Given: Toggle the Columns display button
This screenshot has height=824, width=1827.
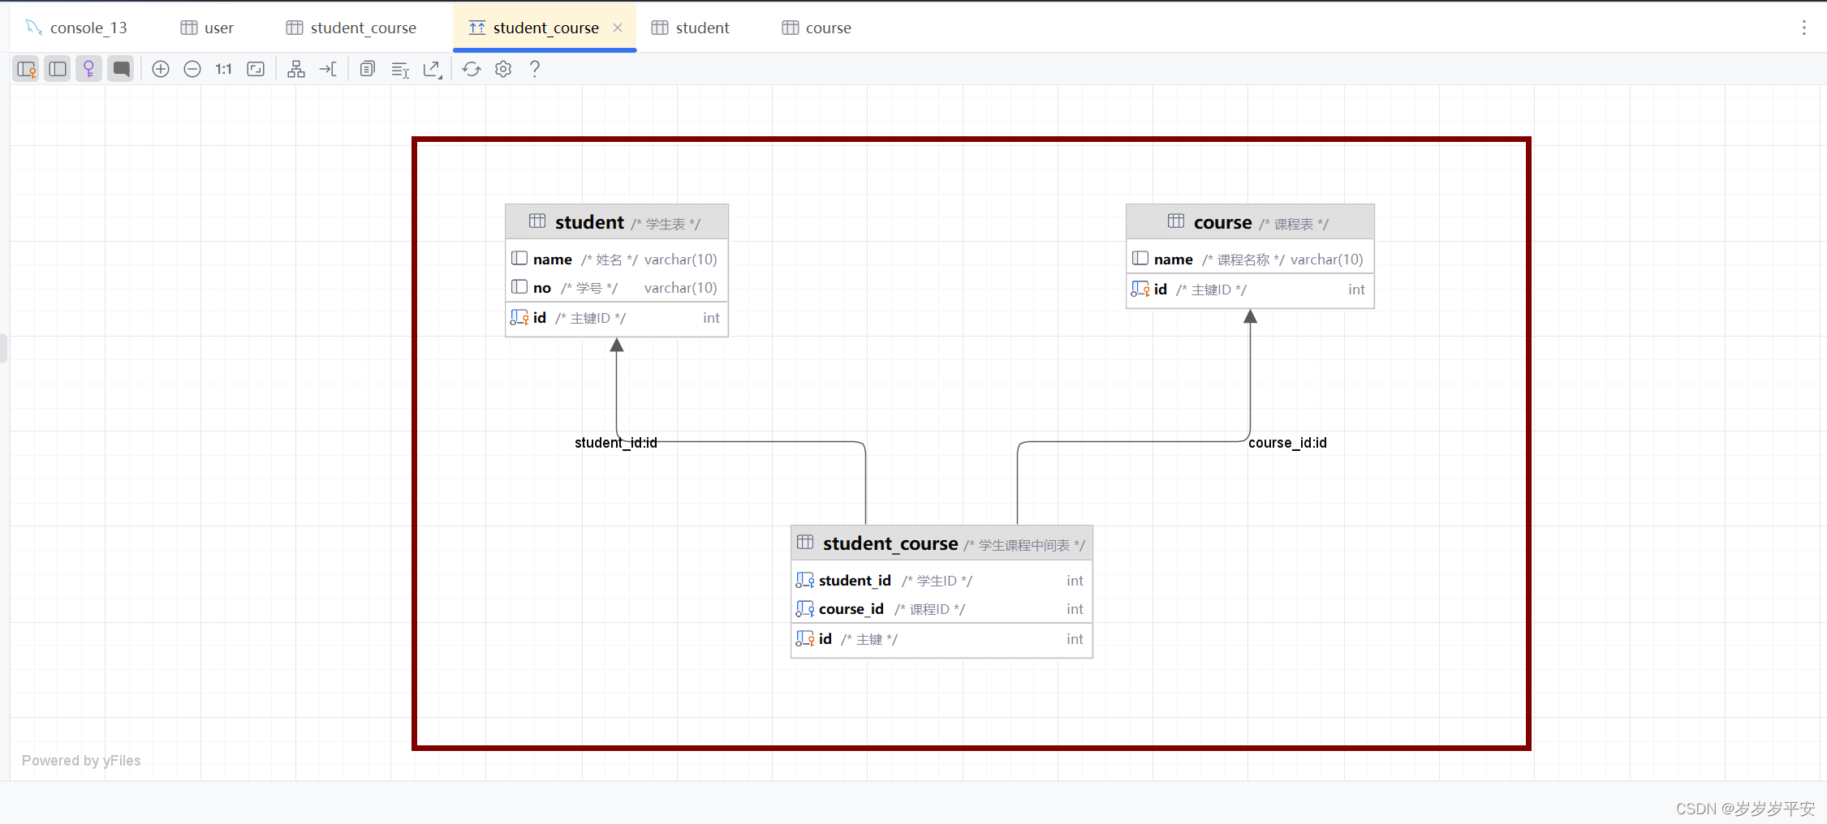Looking at the screenshot, I should tap(58, 69).
